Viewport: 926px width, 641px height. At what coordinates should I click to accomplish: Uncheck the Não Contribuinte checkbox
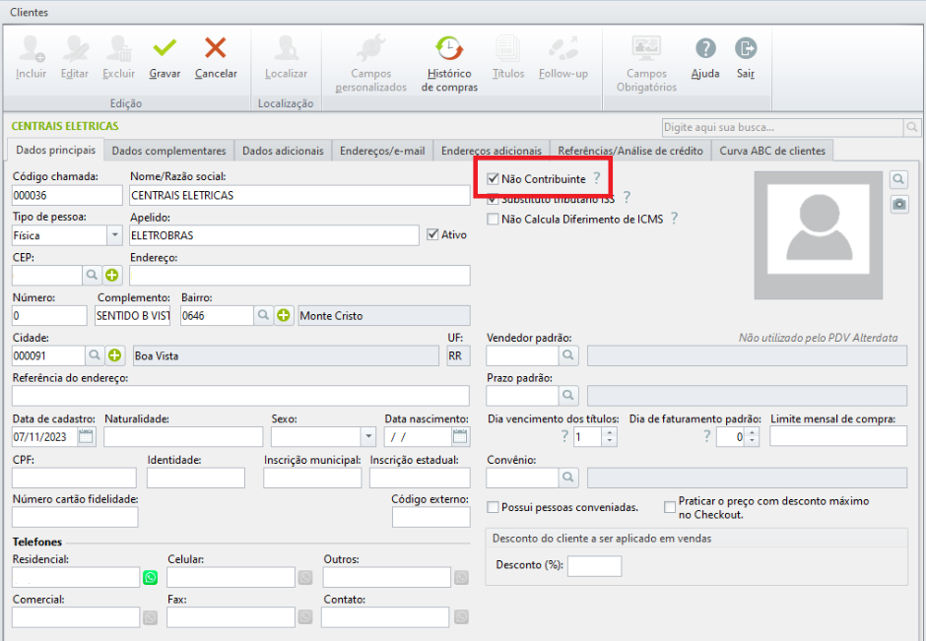(494, 179)
